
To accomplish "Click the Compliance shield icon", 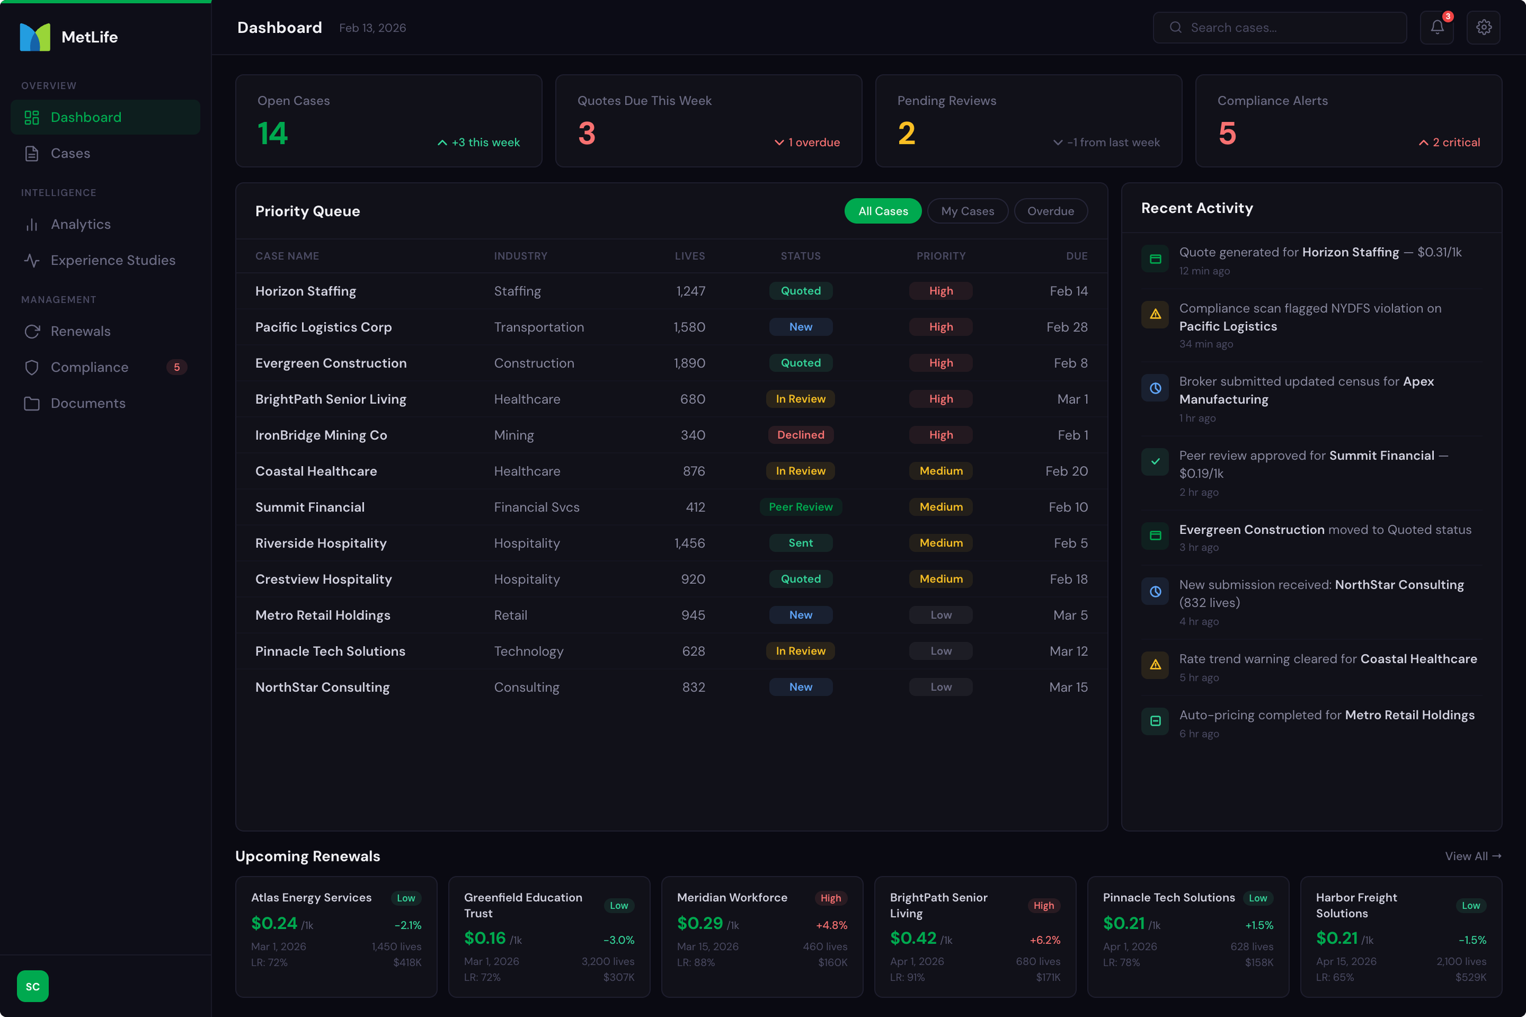I will [x=32, y=368].
